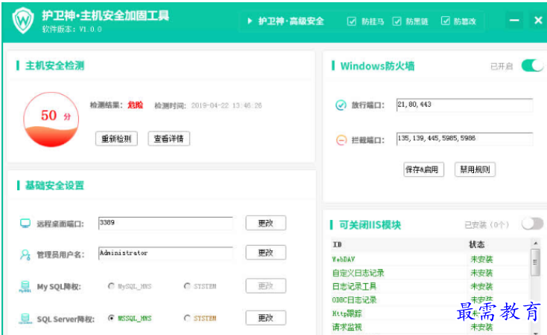This screenshot has width=547, height=335.
Task: Click the 禁用规则 button
Action: pyautogui.click(x=475, y=169)
